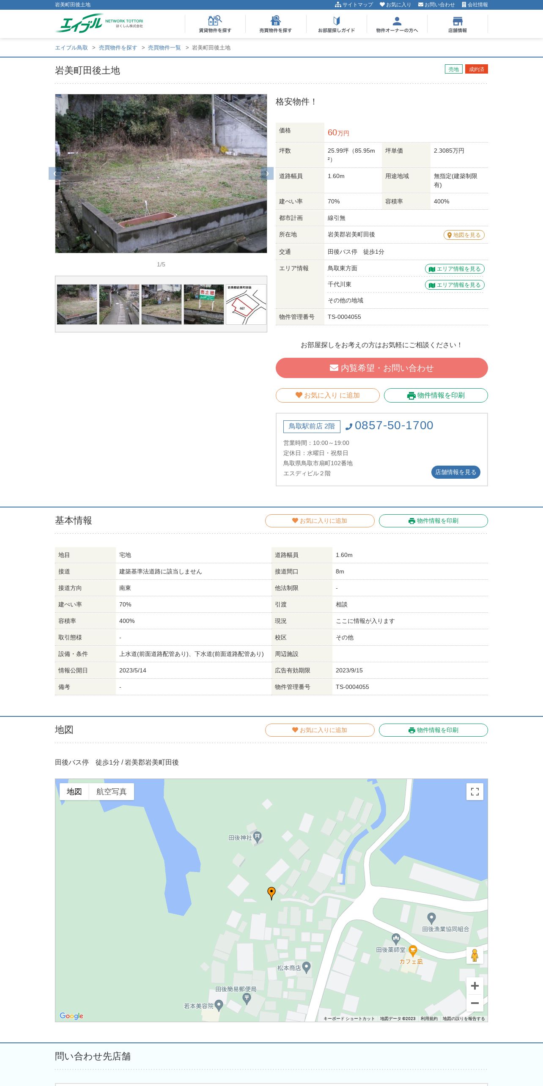View area info for 鳥取東方面
This screenshot has height=1086, width=543.
[x=455, y=269]
